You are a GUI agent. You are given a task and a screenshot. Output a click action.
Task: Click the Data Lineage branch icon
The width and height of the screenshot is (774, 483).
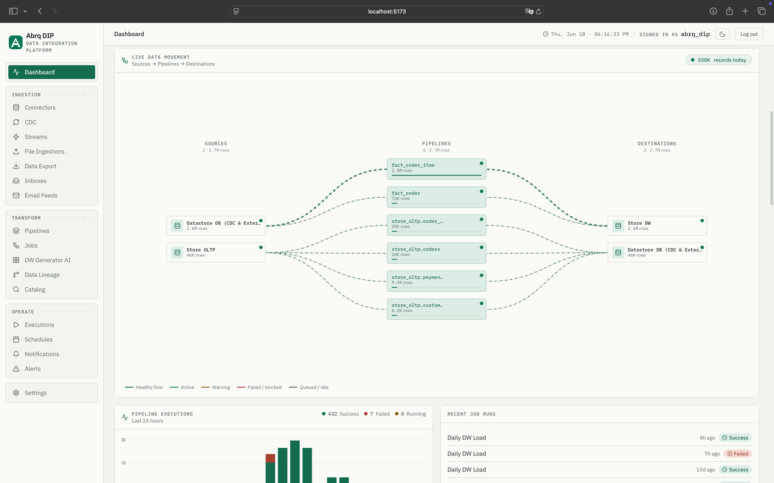(16, 275)
